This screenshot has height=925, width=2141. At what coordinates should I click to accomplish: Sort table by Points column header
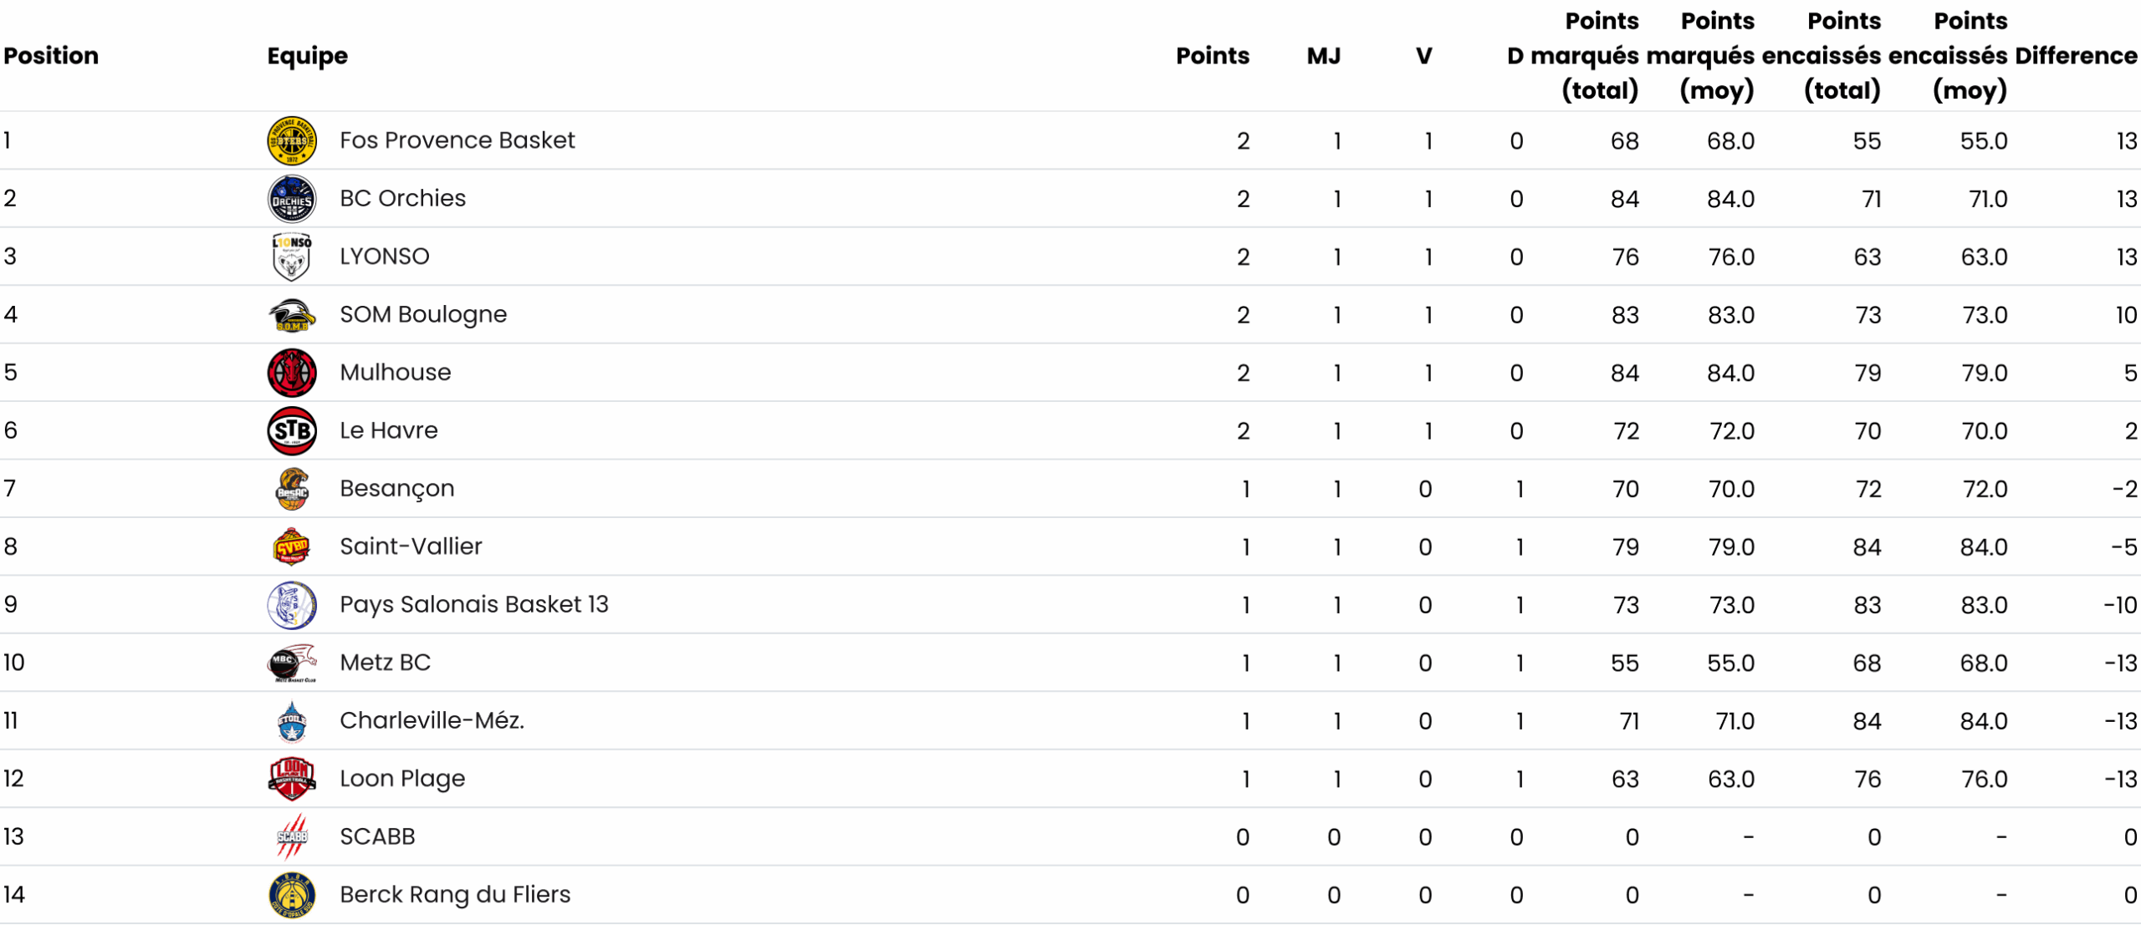pyautogui.click(x=1212, y=56)
